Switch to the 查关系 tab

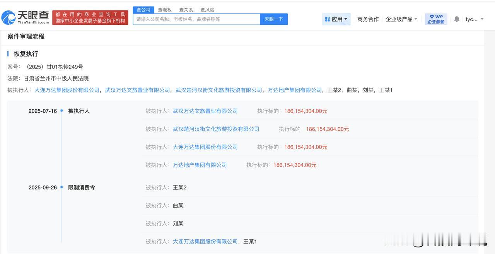point(186,10)
